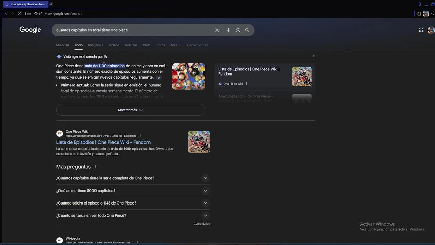This screenshot has height=245, width=435.
Task: Click the browser profile picture in toolbar
Action: coord(426,14)
